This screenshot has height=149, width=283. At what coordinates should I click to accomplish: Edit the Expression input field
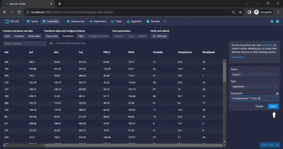(255, 98)
